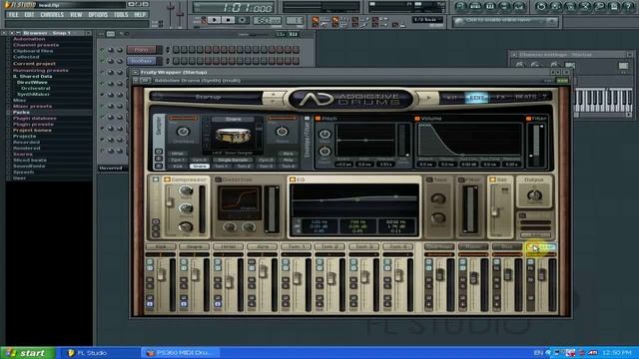Open the Startup preset name selector
The height and width of the screenshot is (359, 639).
(x=208, y=98)
